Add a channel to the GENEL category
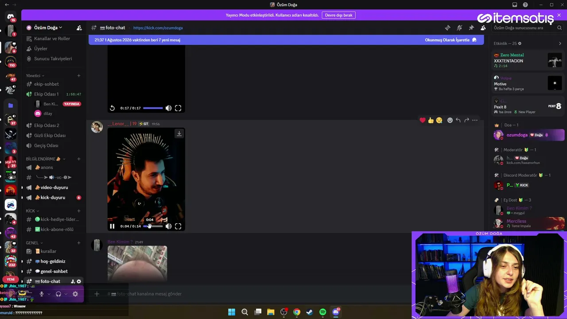The width and height of the screenshot is (567, 319). pos(79,243)
